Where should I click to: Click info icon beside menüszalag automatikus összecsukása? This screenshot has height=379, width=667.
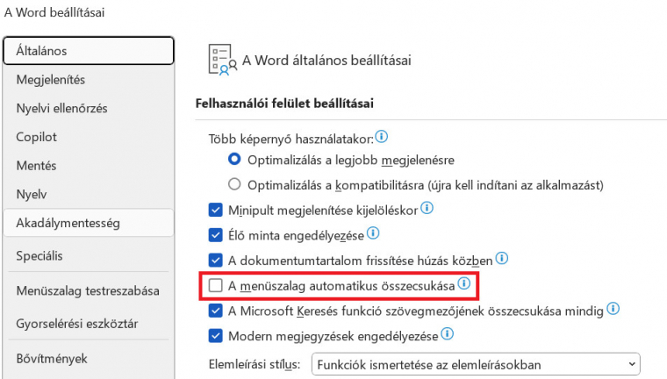coord(463,283)
